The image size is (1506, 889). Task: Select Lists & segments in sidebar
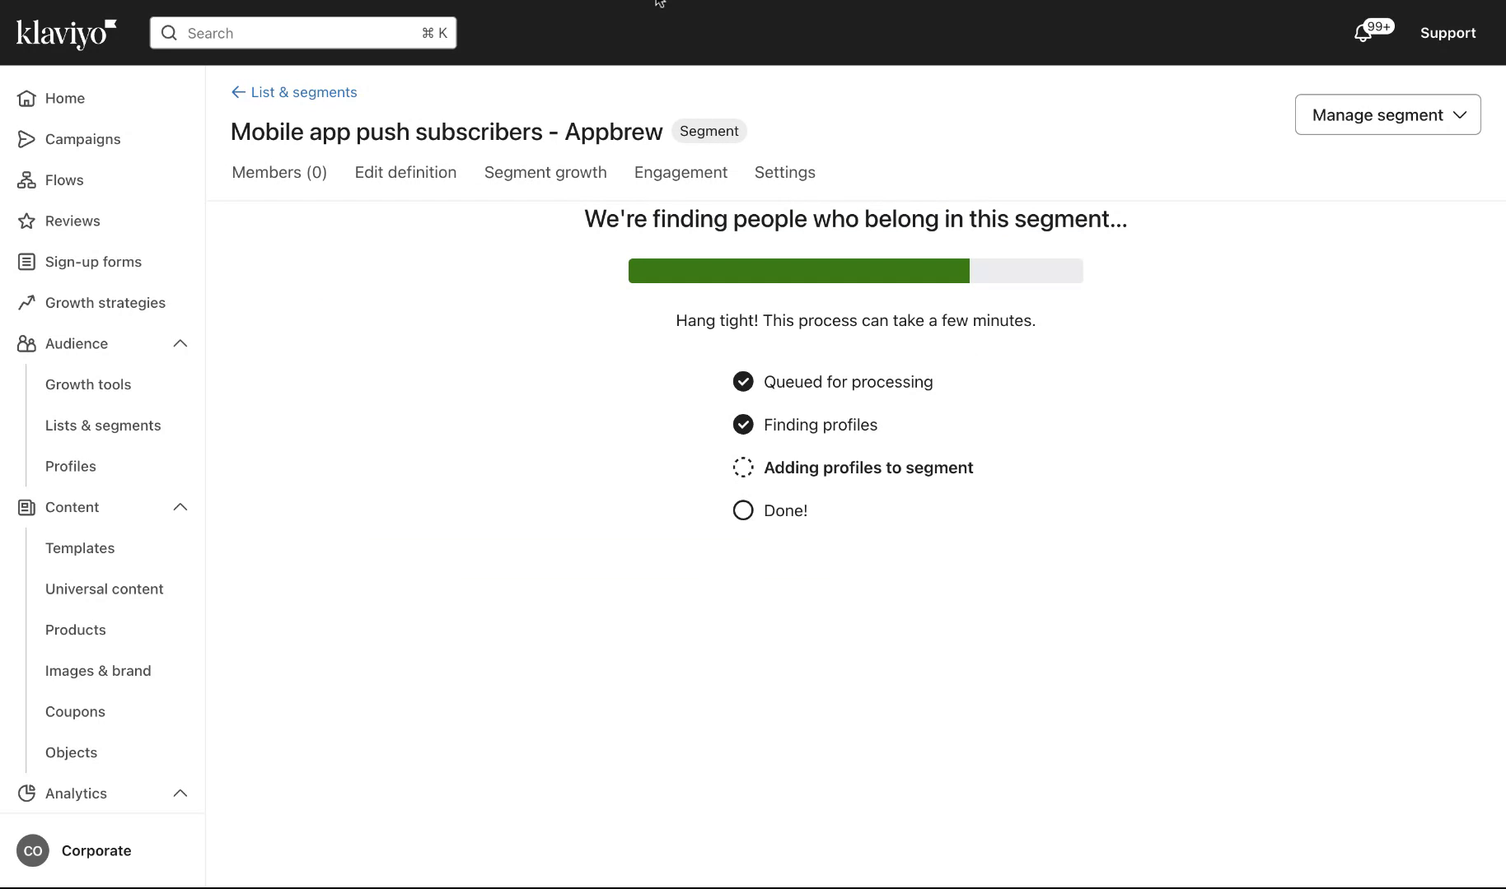click(x=103, y=426)
